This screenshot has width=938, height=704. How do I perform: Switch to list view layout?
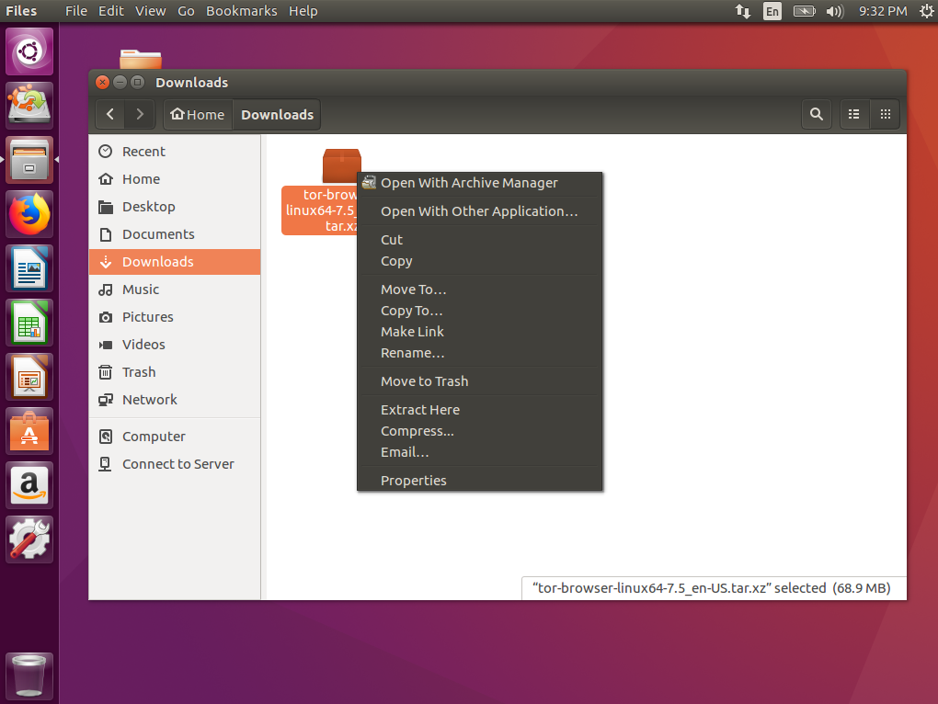[x=854, y=115]
